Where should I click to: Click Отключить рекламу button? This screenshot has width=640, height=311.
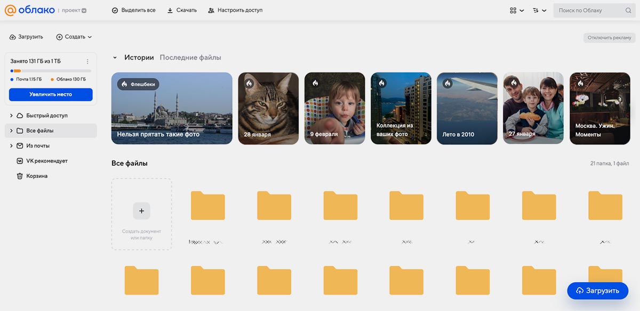[609, 38]
